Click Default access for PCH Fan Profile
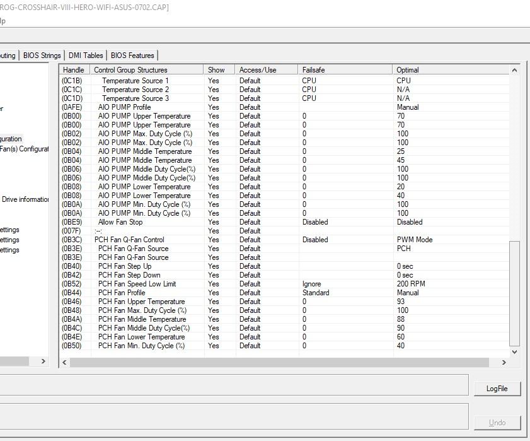The image size is (530, 441). pos(250,292)
